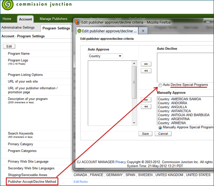
Task: Minimize the Firefox popup window
Action: pos(208,22)
